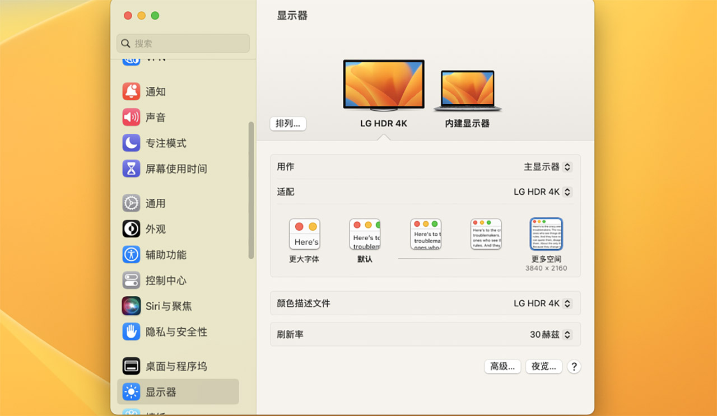Click the magnifier icon in search field
This screenshot has width=717, height=416.
pyautogui.click(x=125, y=43)
